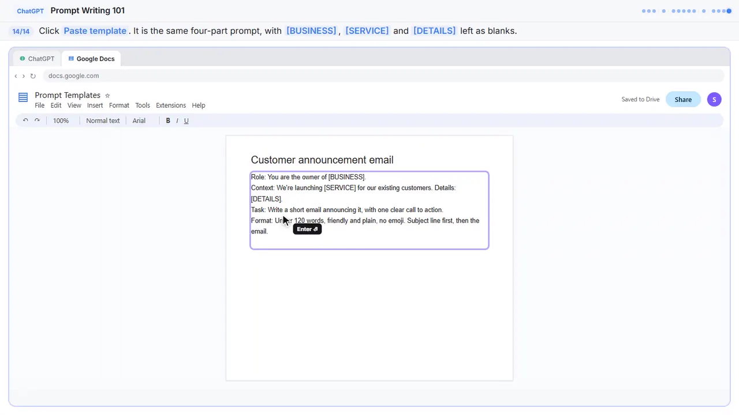Open the Edit menu

(x=56, y=105)
